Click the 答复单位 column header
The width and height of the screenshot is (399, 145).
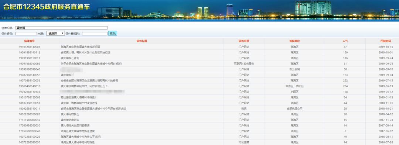coord(294,41)
